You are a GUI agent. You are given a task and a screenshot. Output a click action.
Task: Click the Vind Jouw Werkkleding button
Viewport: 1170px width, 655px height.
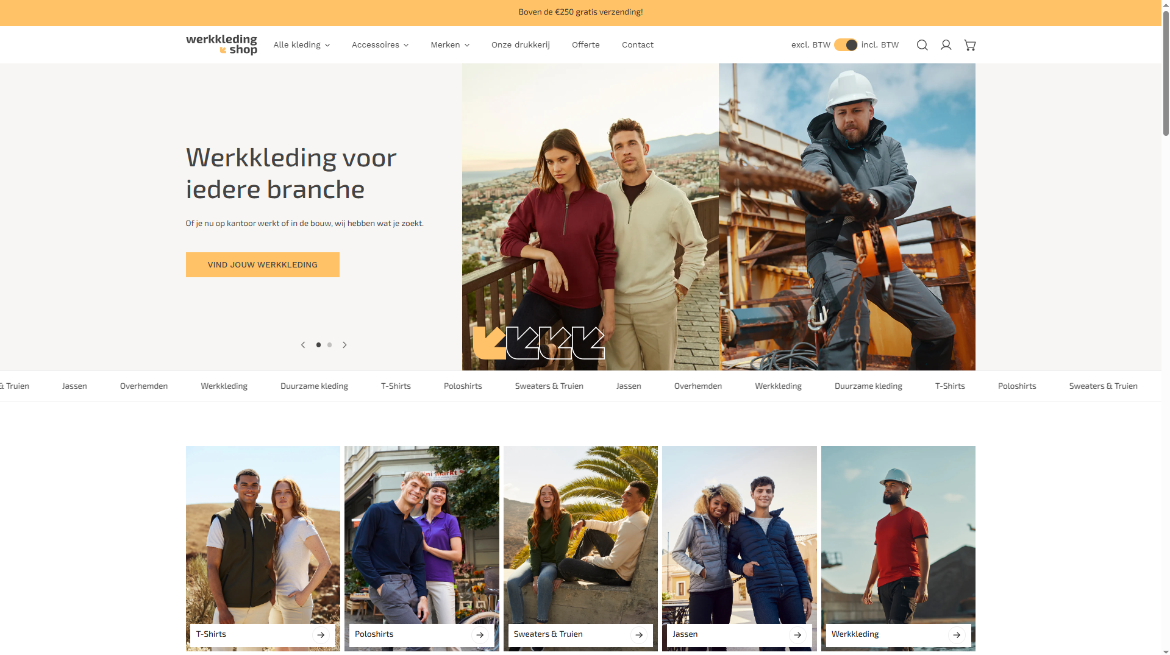[x=262, y=265]
